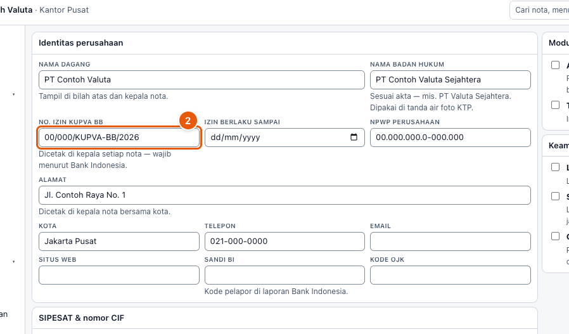The width and height of the screenshot is (569, 334).
Task: Expand the lower sidebar chevron arrow
Action: click(14, 261)
